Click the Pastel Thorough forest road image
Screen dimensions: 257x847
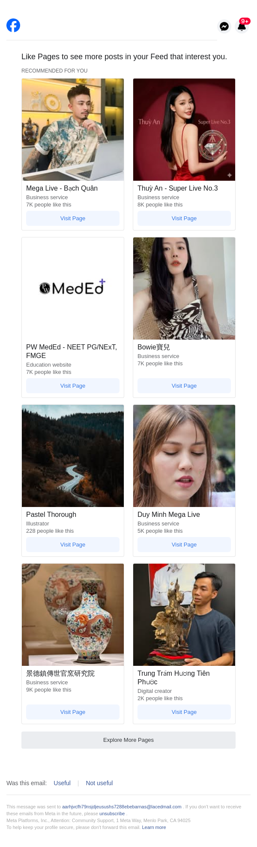coord(73,456)
